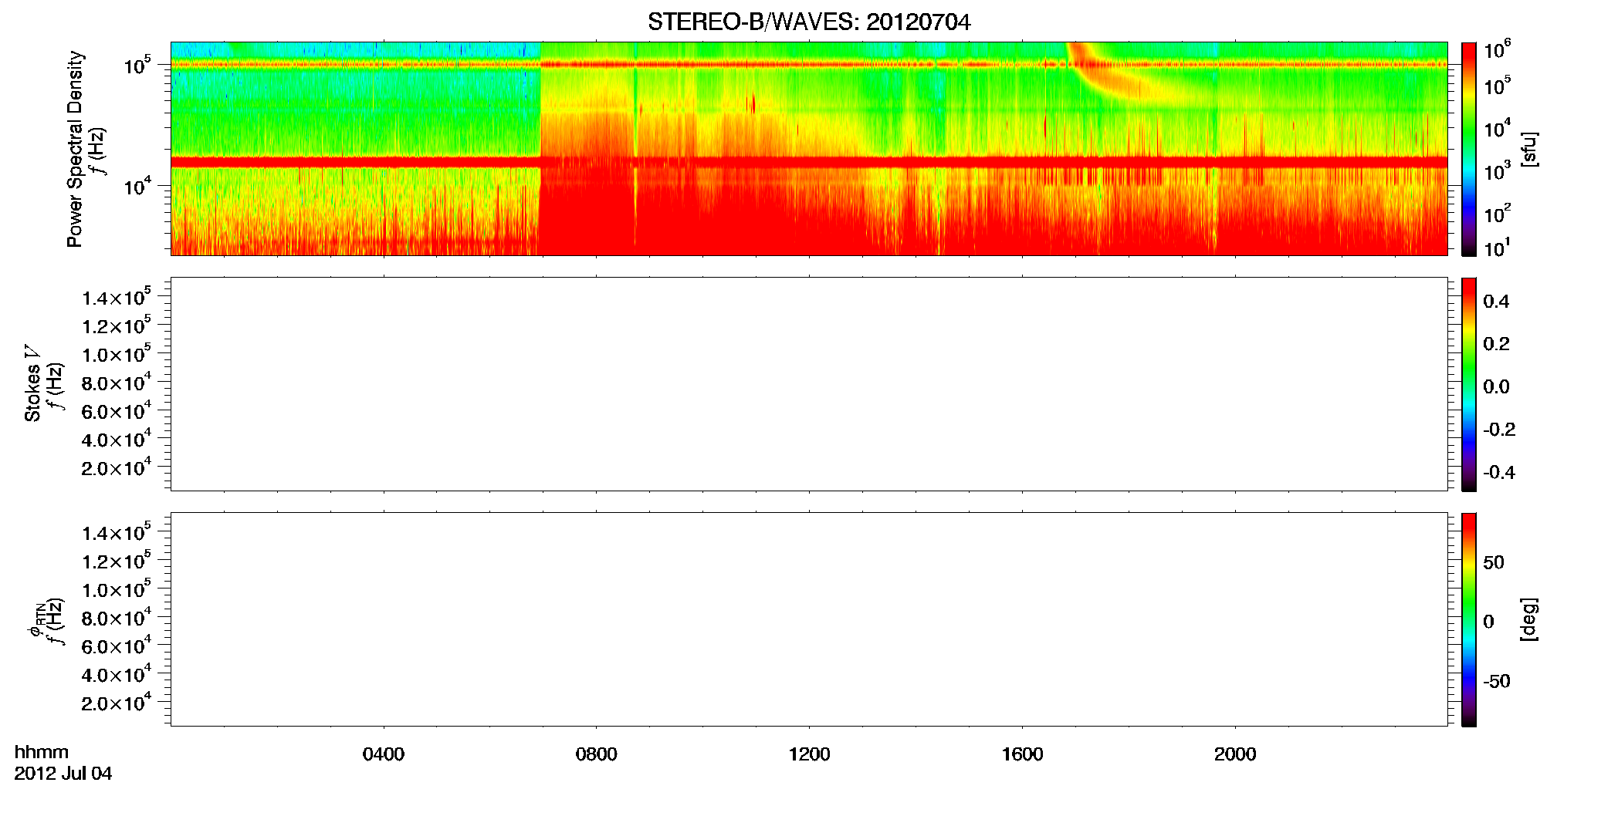Viewport: 1618px width, 833px height.
Task: Select the [sfu] unit label
Action: [1528, 149]
